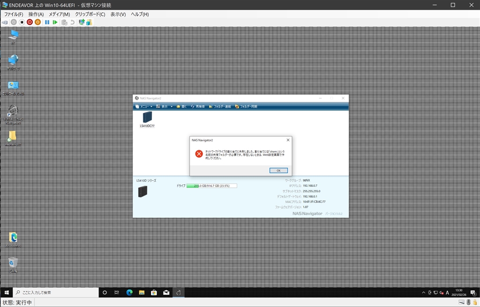
Task: Click the grey Start VM power icon
Action: click(14, 22)
